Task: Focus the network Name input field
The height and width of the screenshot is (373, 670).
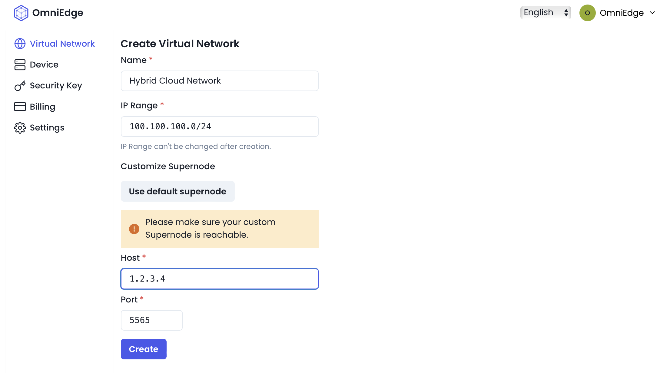Action: 219,81
